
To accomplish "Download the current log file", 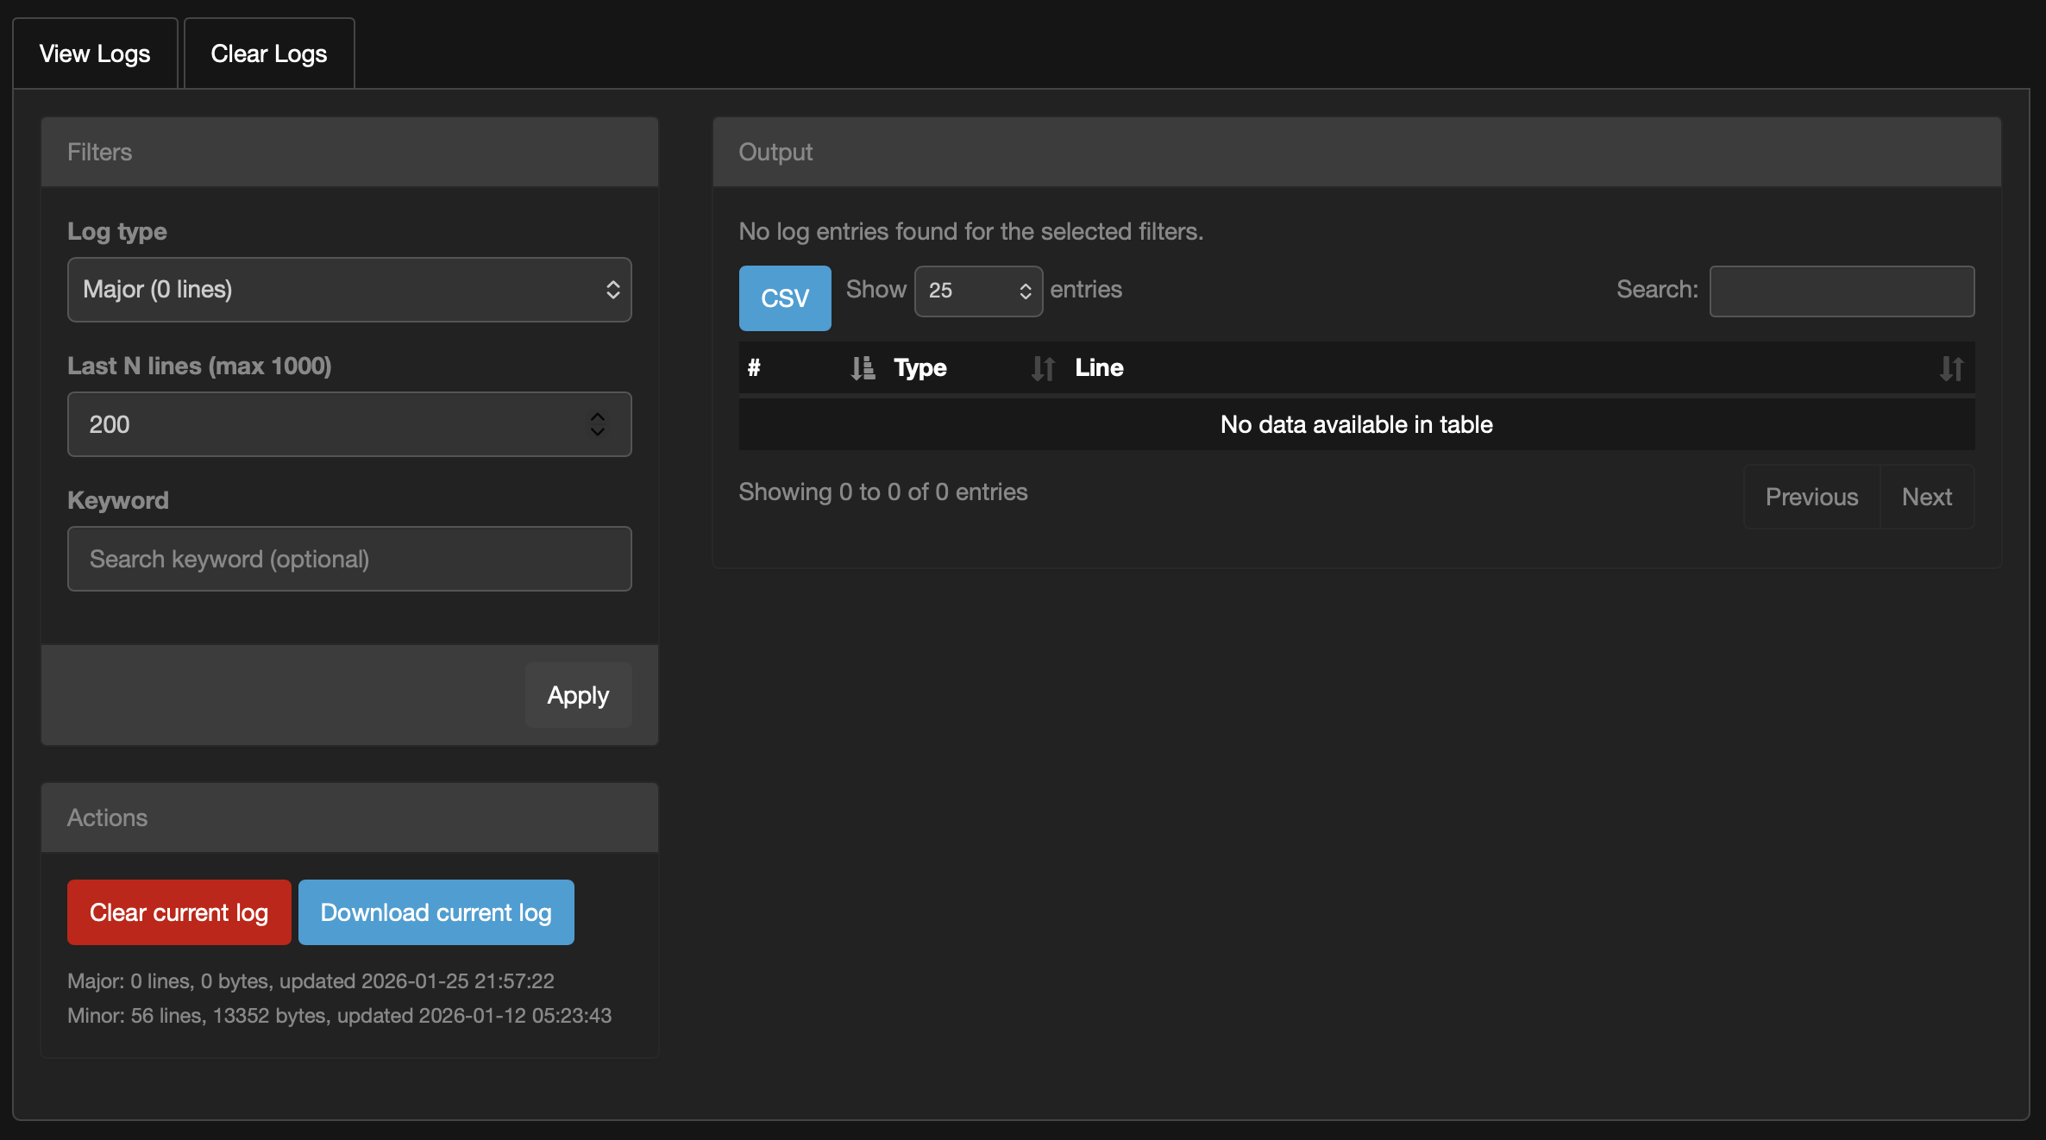I will tap(436, 912).
